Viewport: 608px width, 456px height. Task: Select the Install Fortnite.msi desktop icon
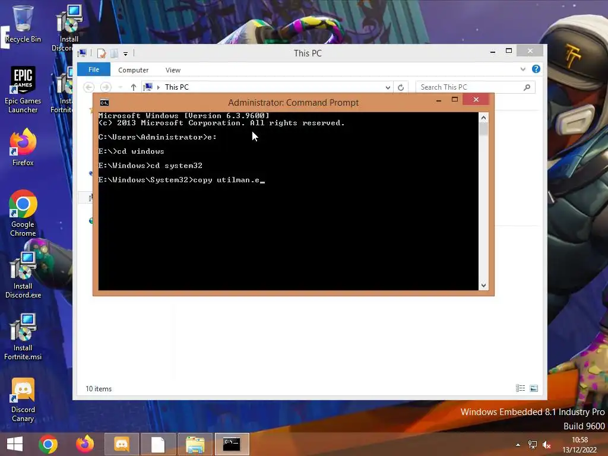23,337
